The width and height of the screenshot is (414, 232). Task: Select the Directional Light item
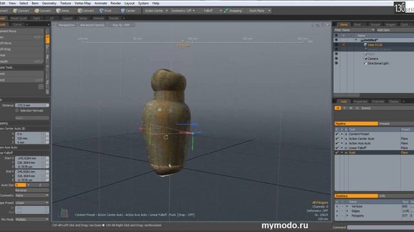click(378, 63)
